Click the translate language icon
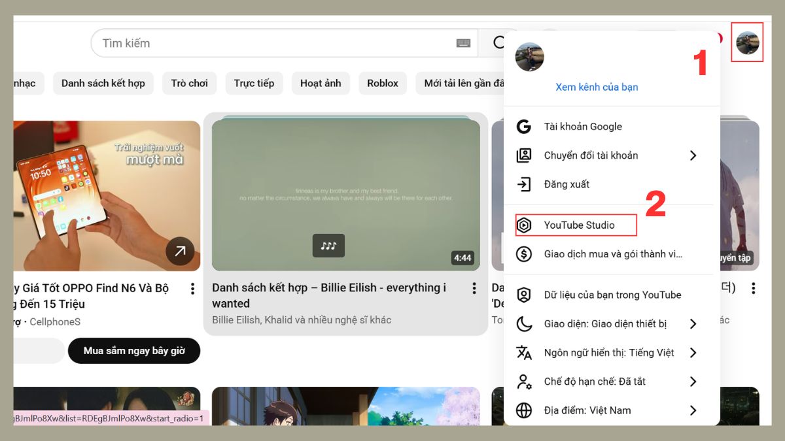This screenshot has width=785, height=441. (523, 353)
